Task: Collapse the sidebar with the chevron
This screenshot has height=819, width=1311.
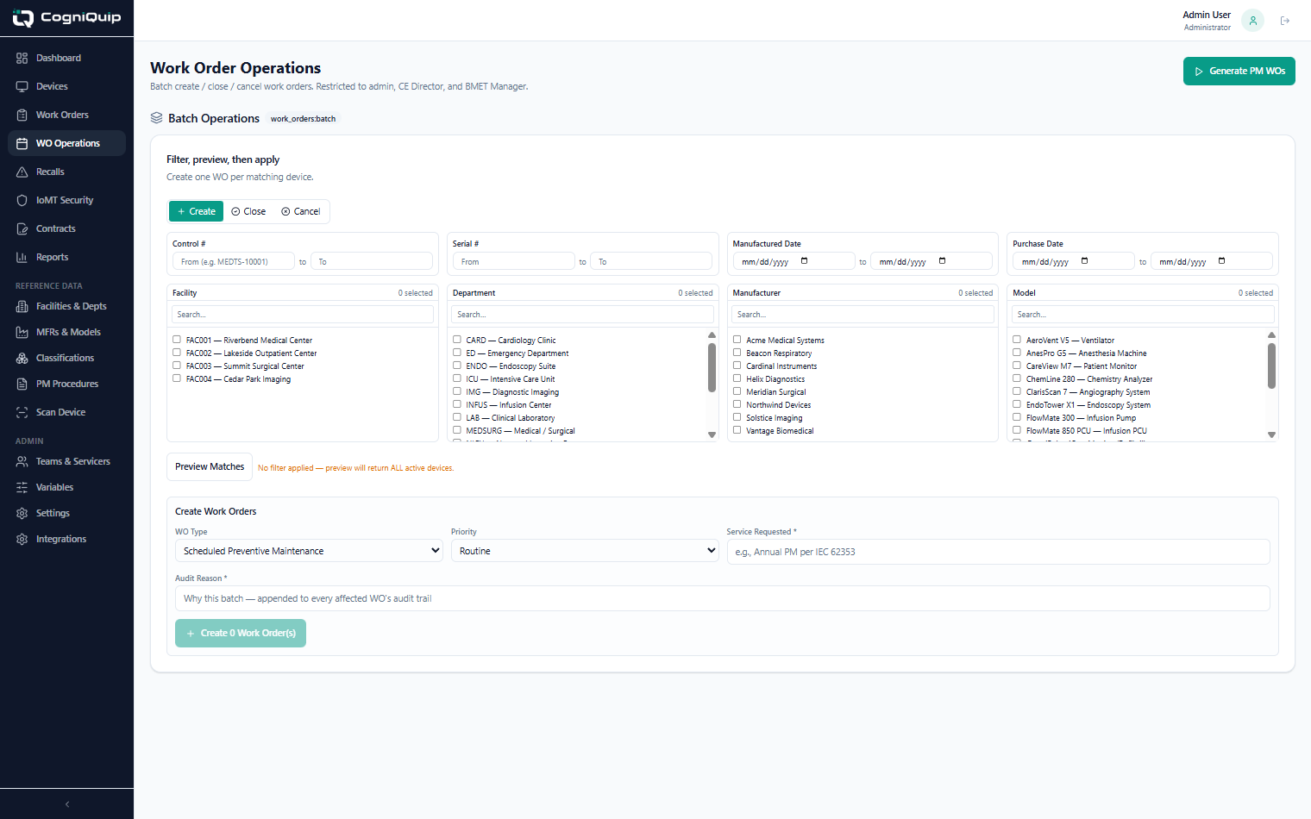Action: 67,803
